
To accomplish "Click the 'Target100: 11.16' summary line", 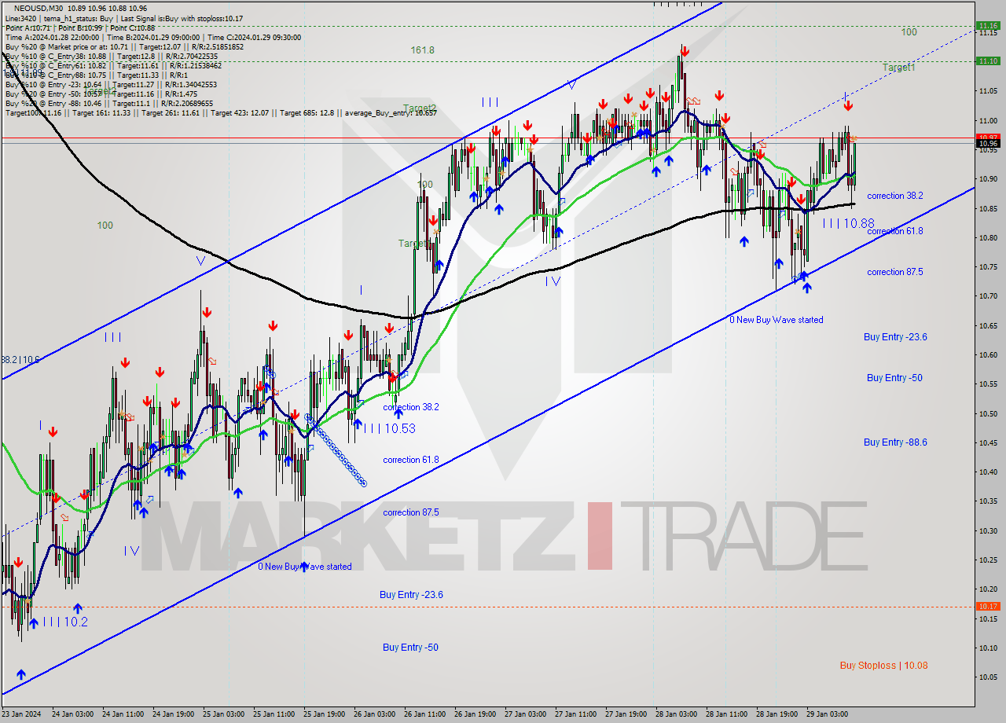I will (221, 112).
